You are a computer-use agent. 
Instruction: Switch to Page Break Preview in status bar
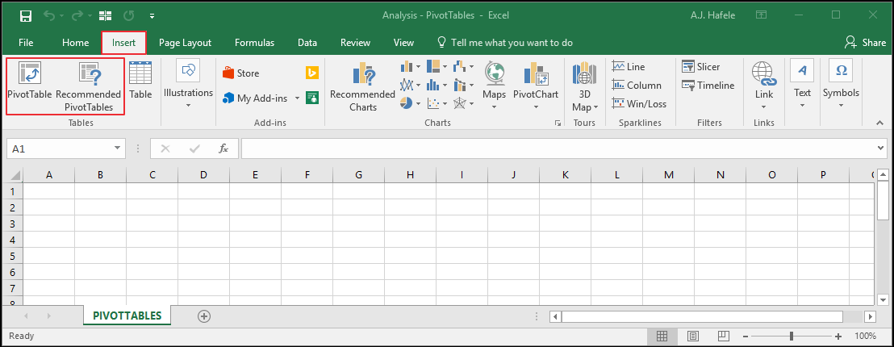click(724, 337)
